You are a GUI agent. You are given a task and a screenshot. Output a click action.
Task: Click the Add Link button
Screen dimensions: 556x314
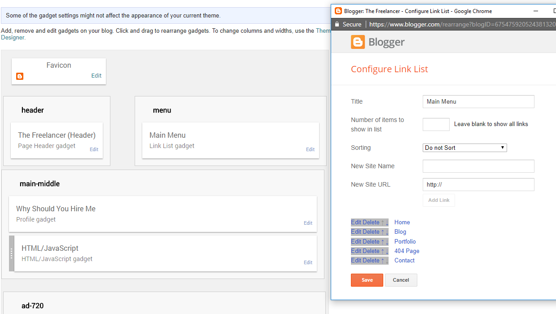tap(439, 200)
